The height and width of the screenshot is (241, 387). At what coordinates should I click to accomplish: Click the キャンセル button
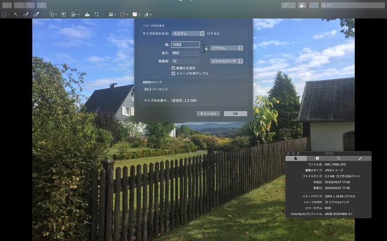point(208,114)
